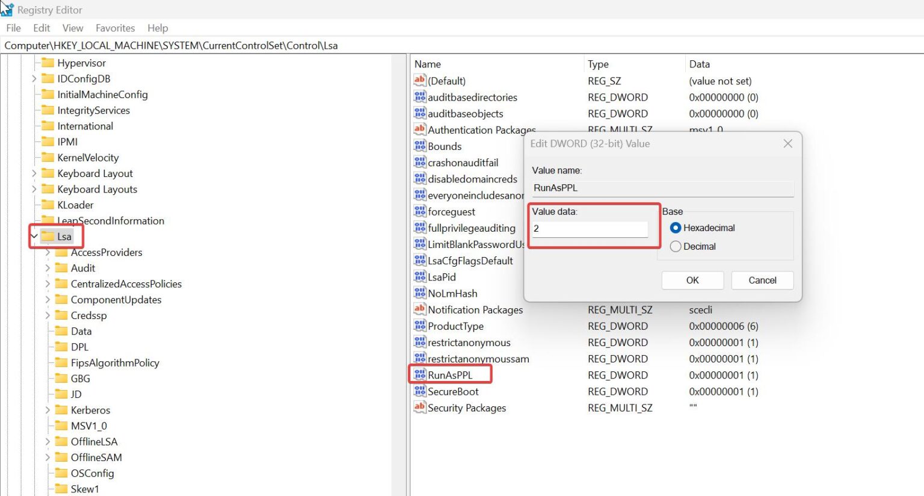924x496 pixels.
Task: Expand the Kerberos tree node
Action: pyautogui.click(x=47, y=410)
